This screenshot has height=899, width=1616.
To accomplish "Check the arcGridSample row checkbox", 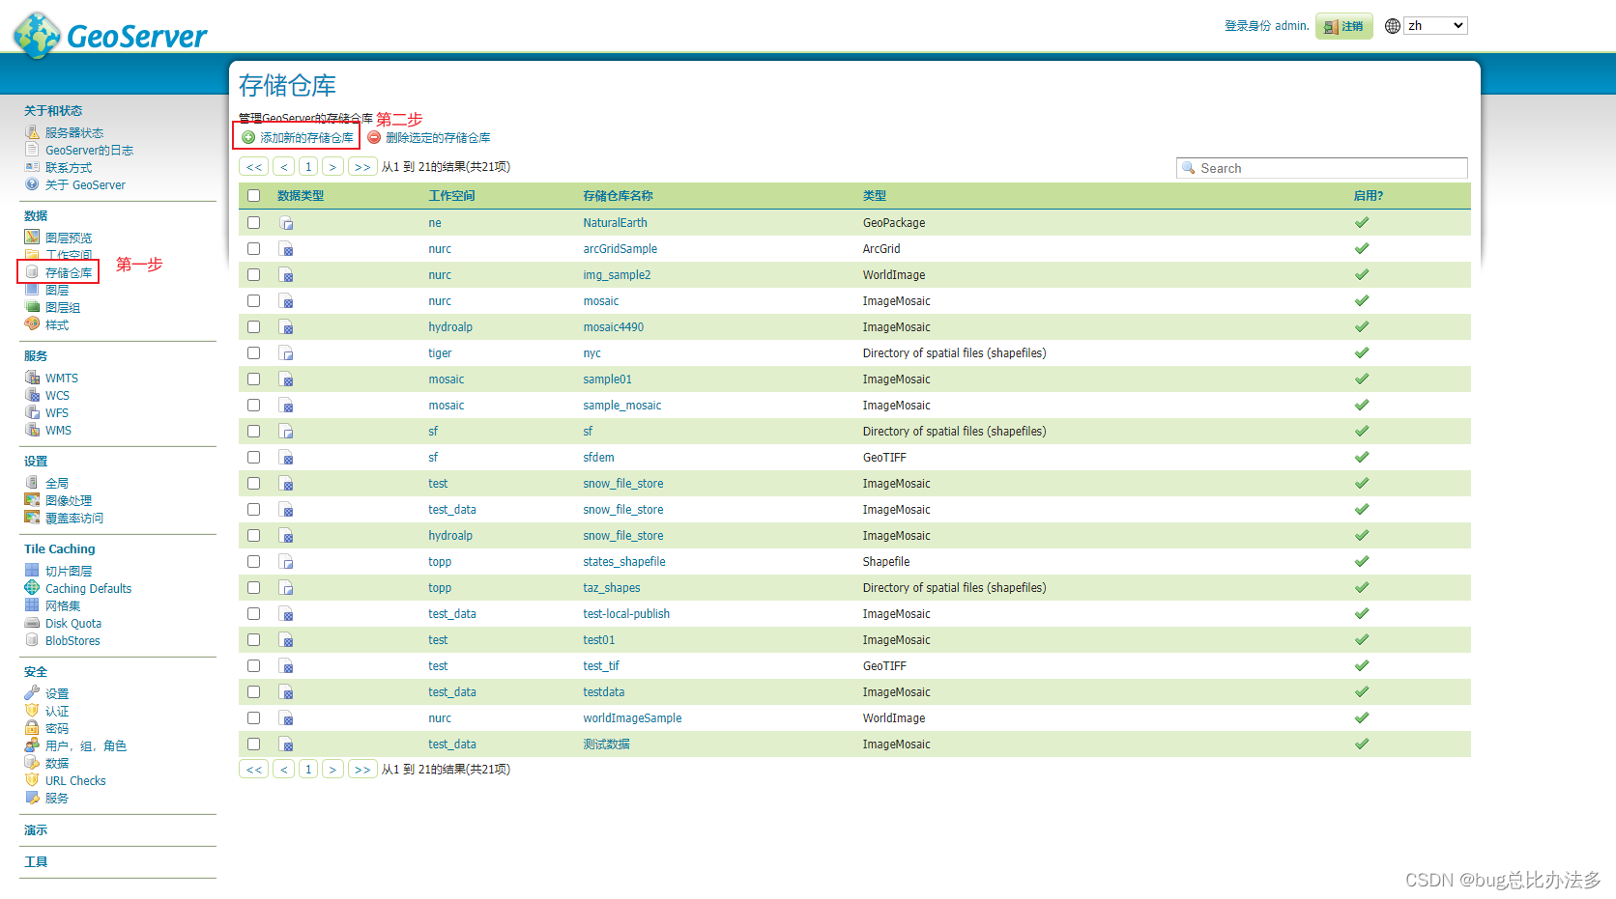I will pos(253,249).
